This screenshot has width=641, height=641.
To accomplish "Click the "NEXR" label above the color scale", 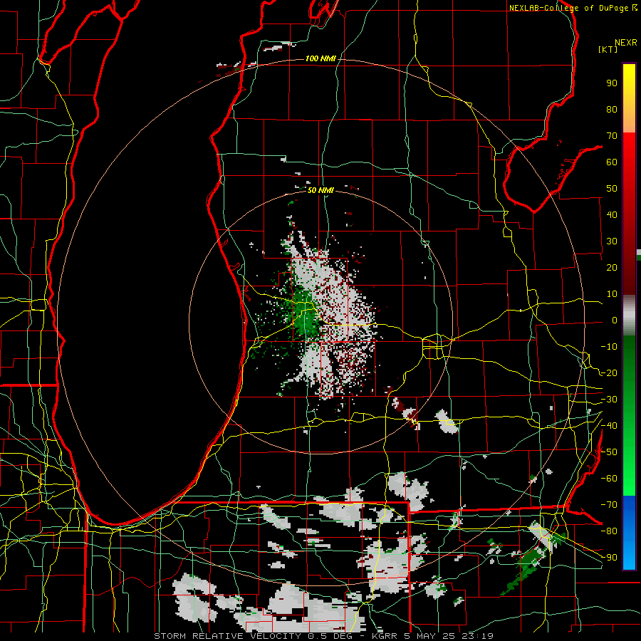I will click(625, 43).
